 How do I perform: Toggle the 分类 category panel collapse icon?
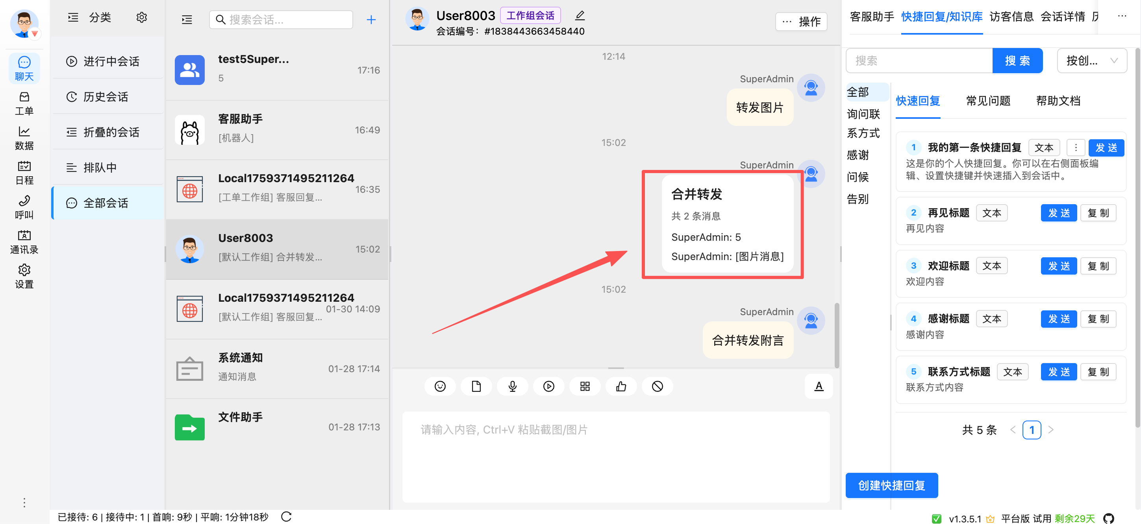(x=72, y=17)
